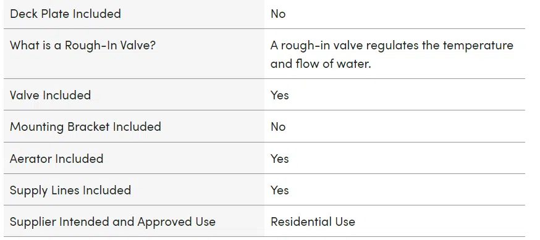Click the Mounting Bracket Included label
The width and height of the screenshot is (540, 240).
tap(85, 126)
